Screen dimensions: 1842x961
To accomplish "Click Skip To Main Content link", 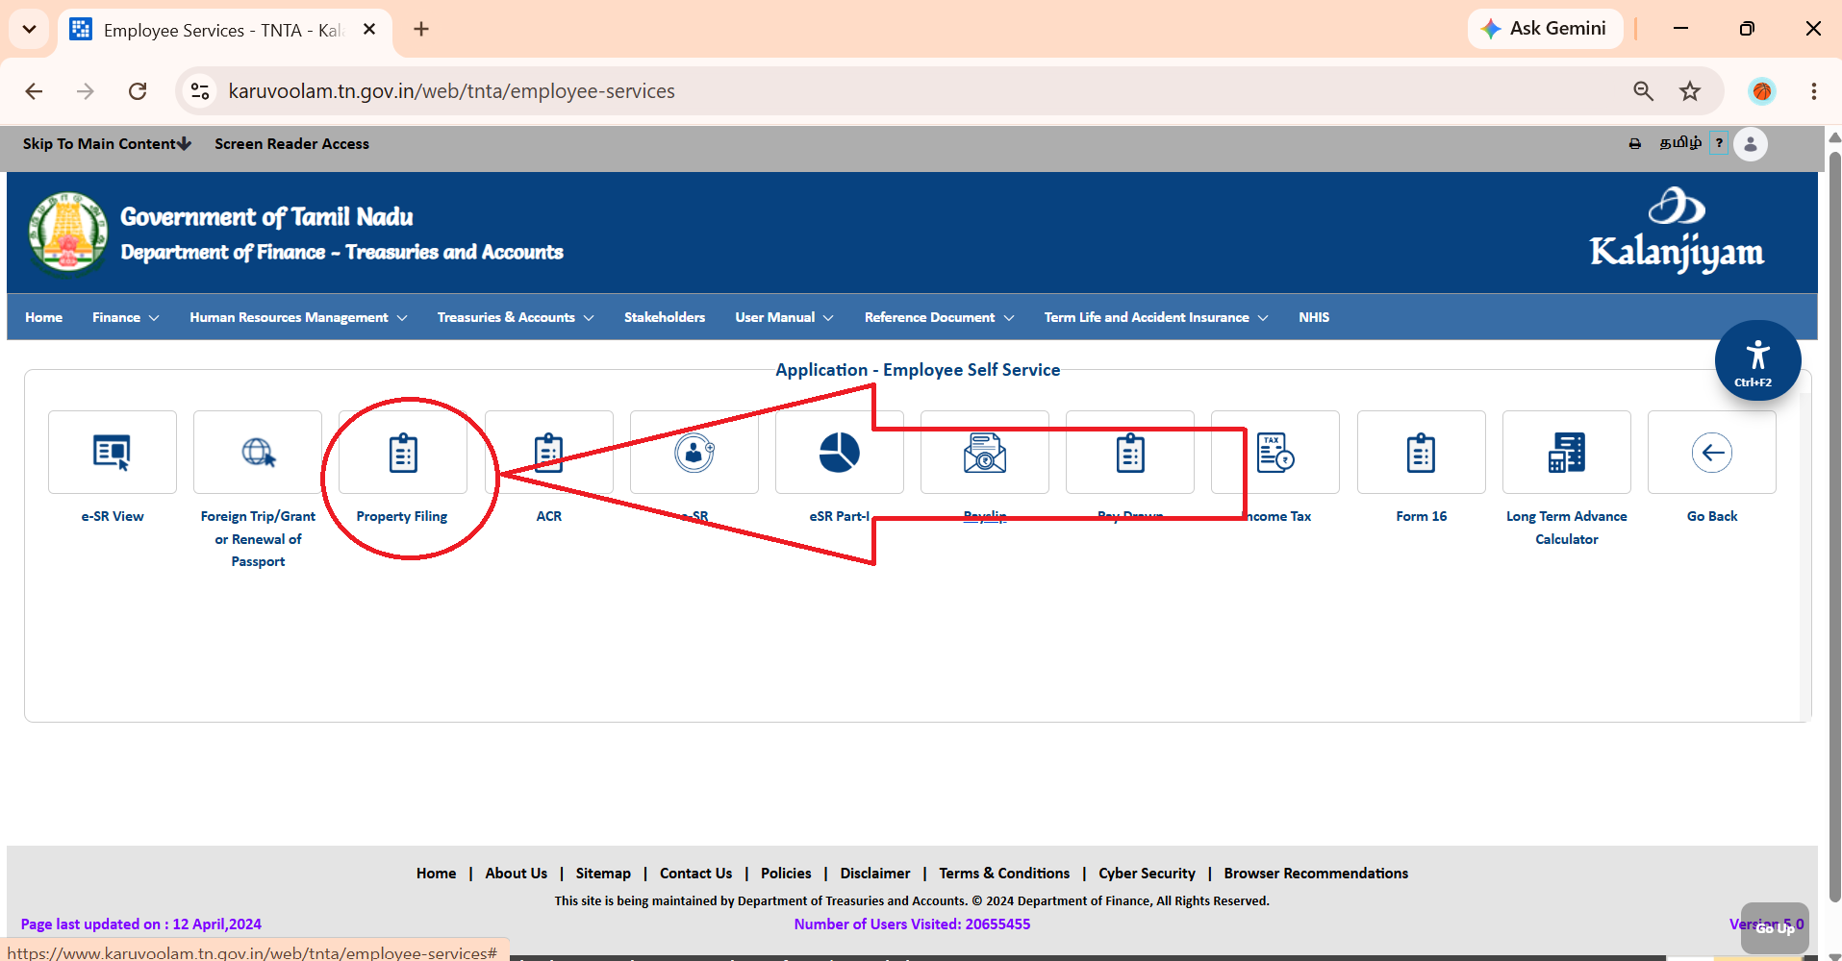I will (107, 143).
